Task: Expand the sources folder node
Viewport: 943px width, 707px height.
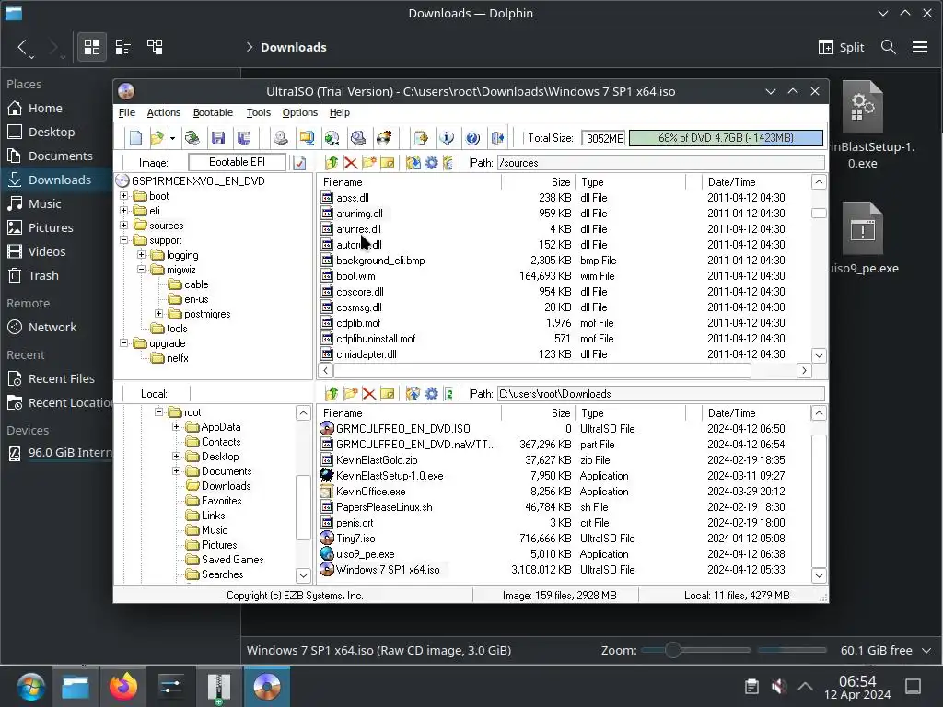Action: (x=123, y=226)
